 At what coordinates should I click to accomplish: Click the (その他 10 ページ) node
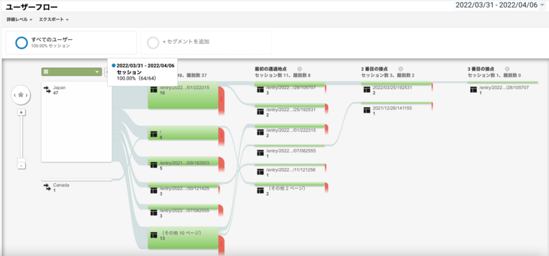(x=183, y=238)
